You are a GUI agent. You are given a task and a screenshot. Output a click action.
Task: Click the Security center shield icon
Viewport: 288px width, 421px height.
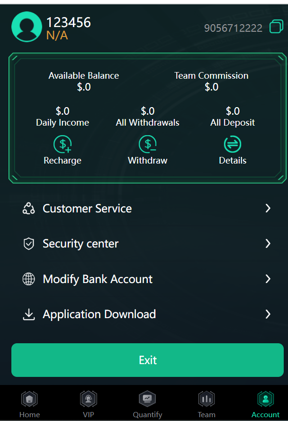click(29, 244)
